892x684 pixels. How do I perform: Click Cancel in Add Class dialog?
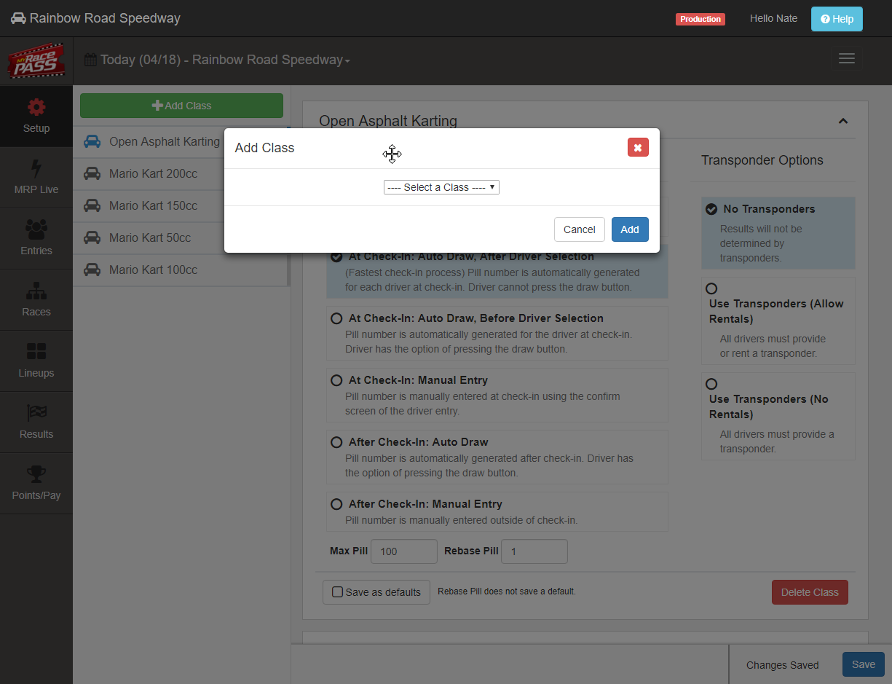(579, 229)
